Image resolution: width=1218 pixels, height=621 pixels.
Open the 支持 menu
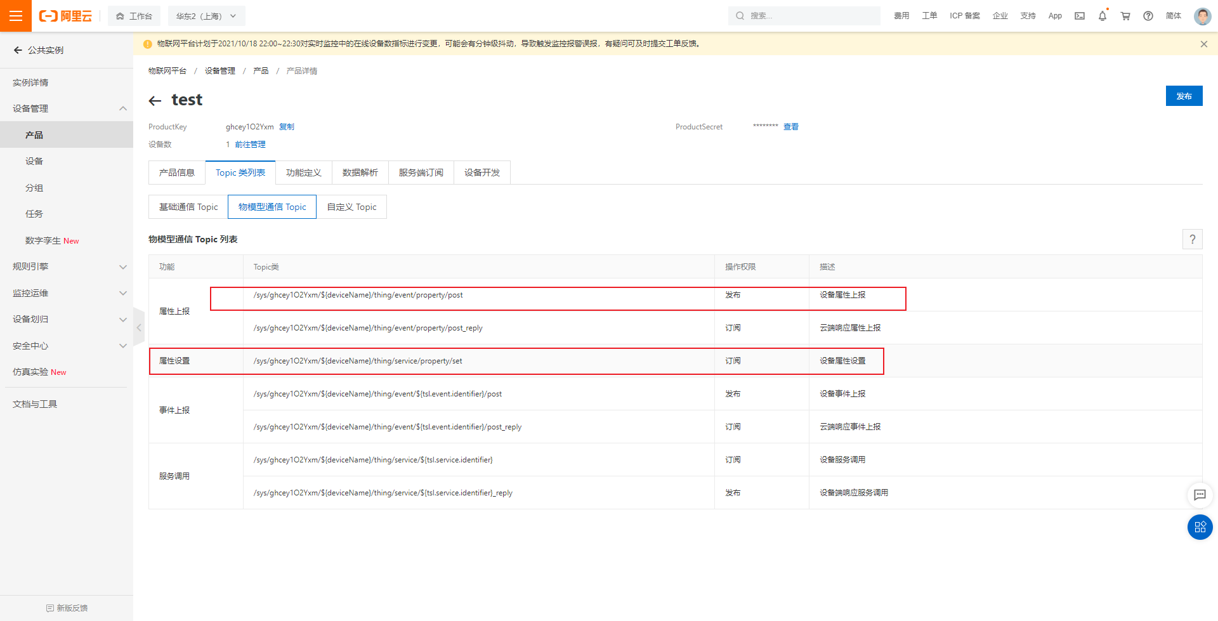1028,16
